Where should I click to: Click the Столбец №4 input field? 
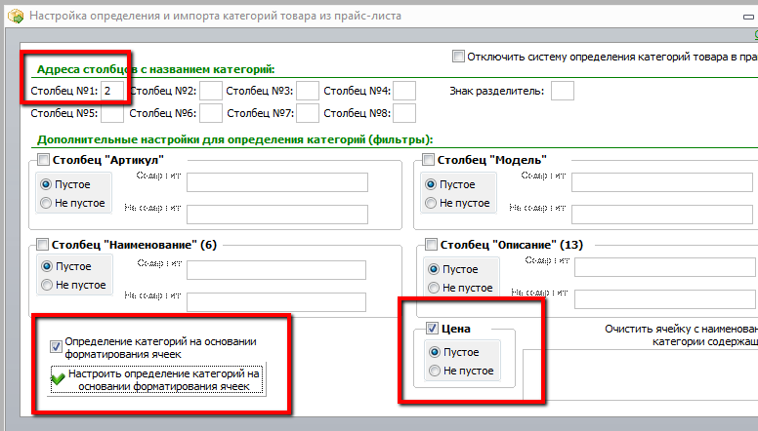(404, 91)
